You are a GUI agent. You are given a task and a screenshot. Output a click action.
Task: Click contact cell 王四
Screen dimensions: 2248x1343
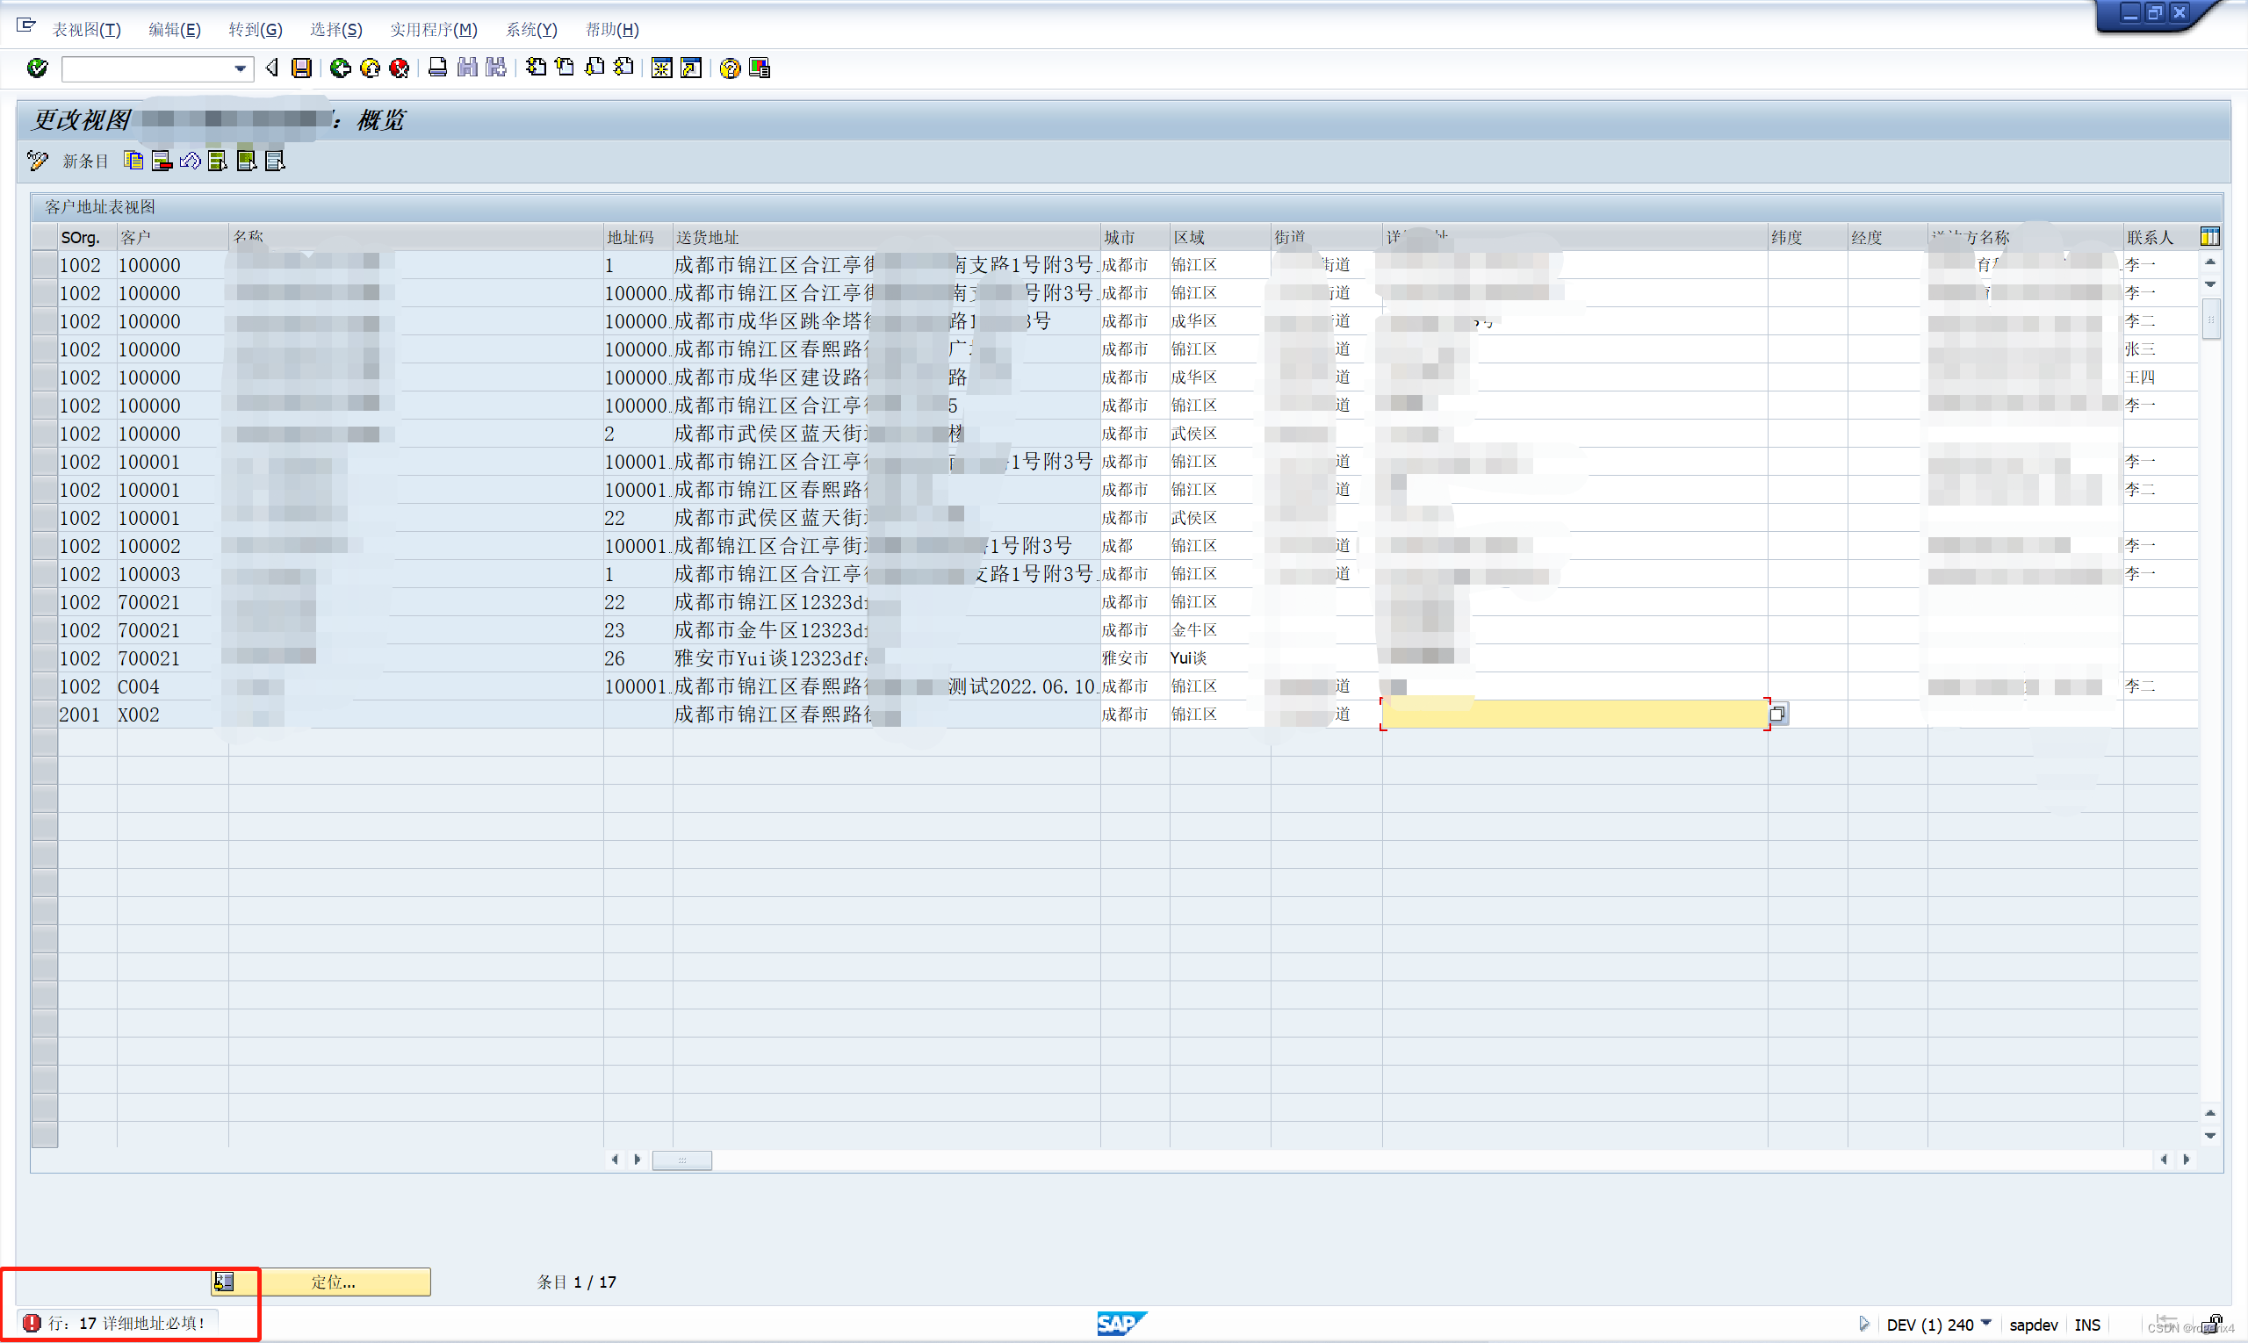pyautogui.click(x=2160, y=377)
